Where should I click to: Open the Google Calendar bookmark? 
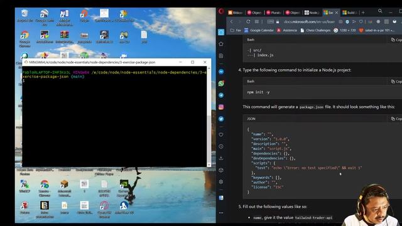(259, 30)
